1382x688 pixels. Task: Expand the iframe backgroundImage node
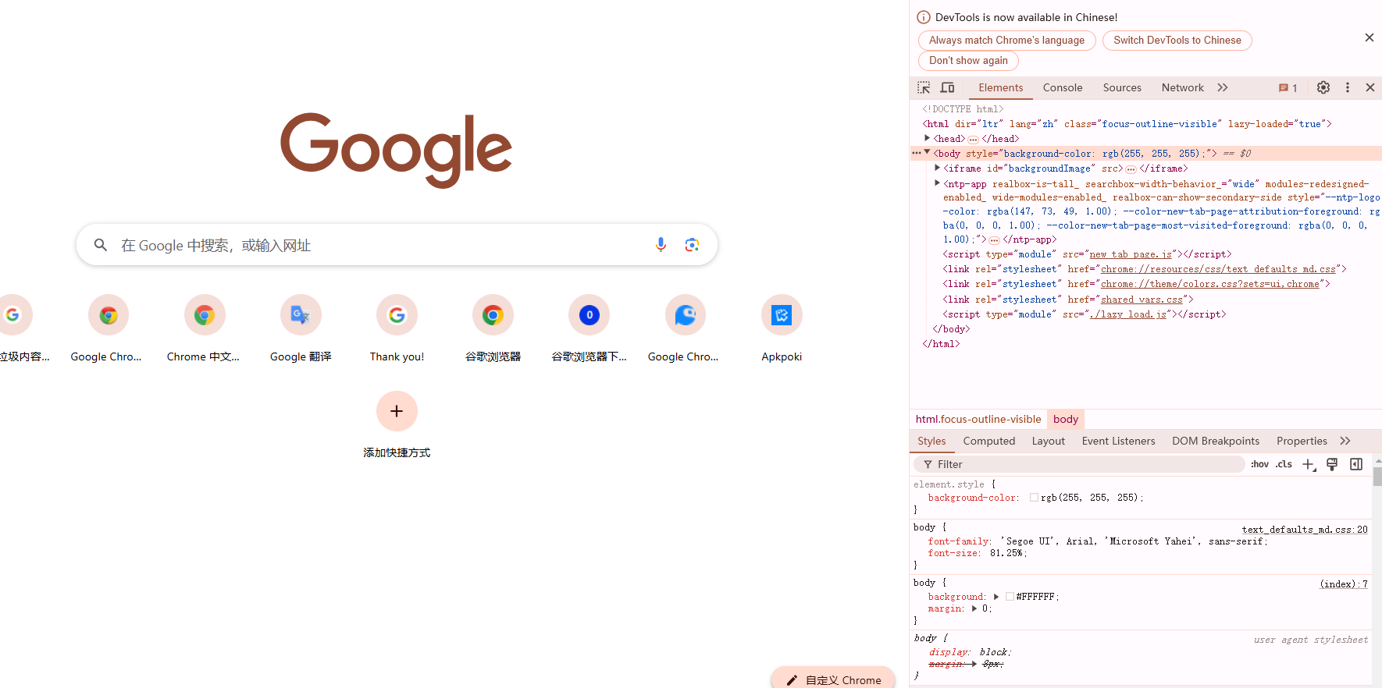pos(938,168)
